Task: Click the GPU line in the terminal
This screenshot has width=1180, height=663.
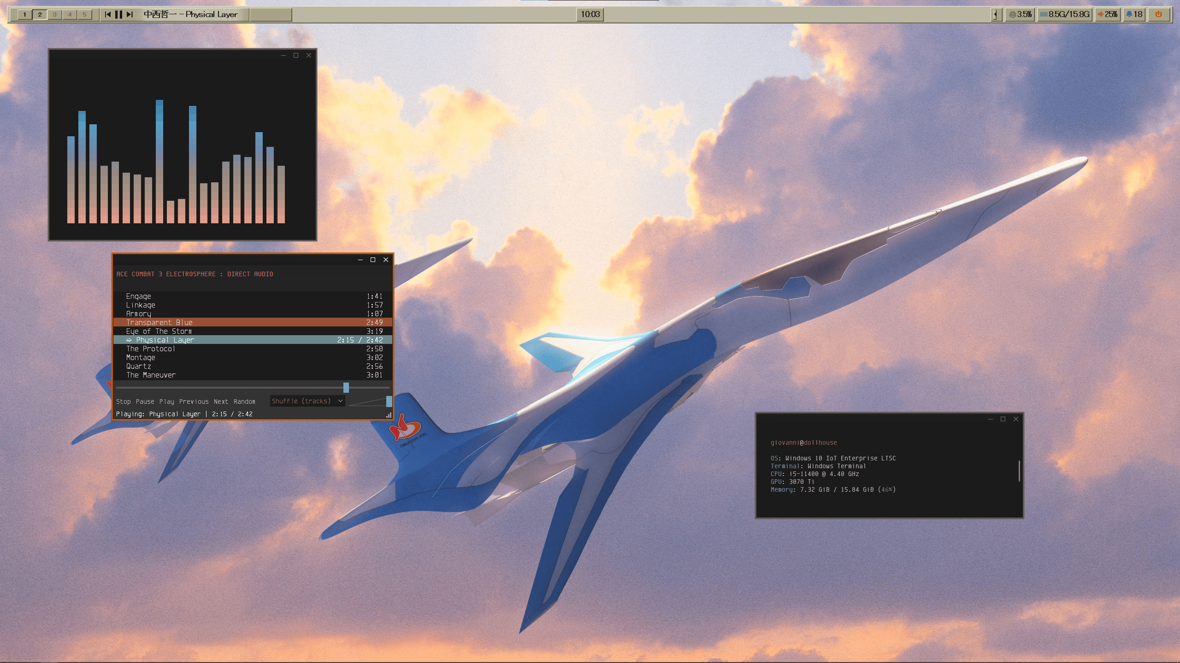Action: (x=792, y=482)
